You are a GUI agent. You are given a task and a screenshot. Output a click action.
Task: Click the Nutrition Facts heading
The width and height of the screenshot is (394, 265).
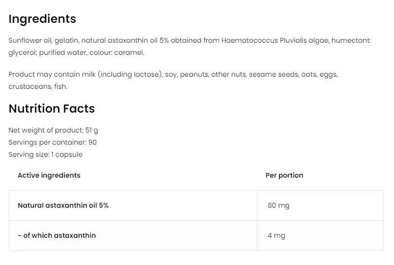coord(52,109)
